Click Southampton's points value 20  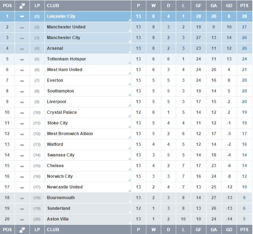coord(244,91)
